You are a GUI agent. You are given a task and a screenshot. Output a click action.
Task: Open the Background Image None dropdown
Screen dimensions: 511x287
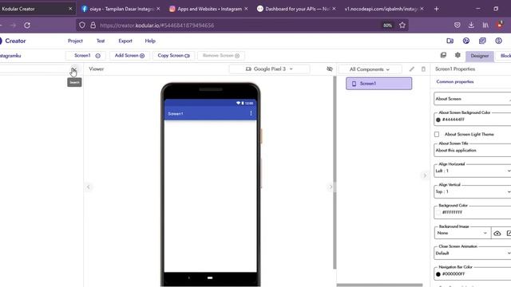click(x=462, y=233)
